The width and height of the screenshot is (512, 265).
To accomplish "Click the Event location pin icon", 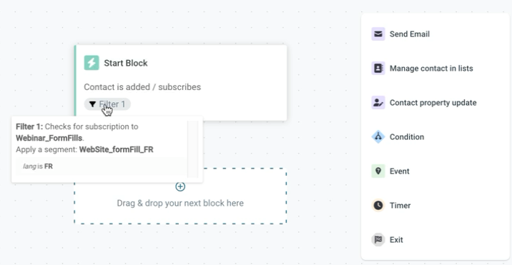I will (x=378, y=171).
